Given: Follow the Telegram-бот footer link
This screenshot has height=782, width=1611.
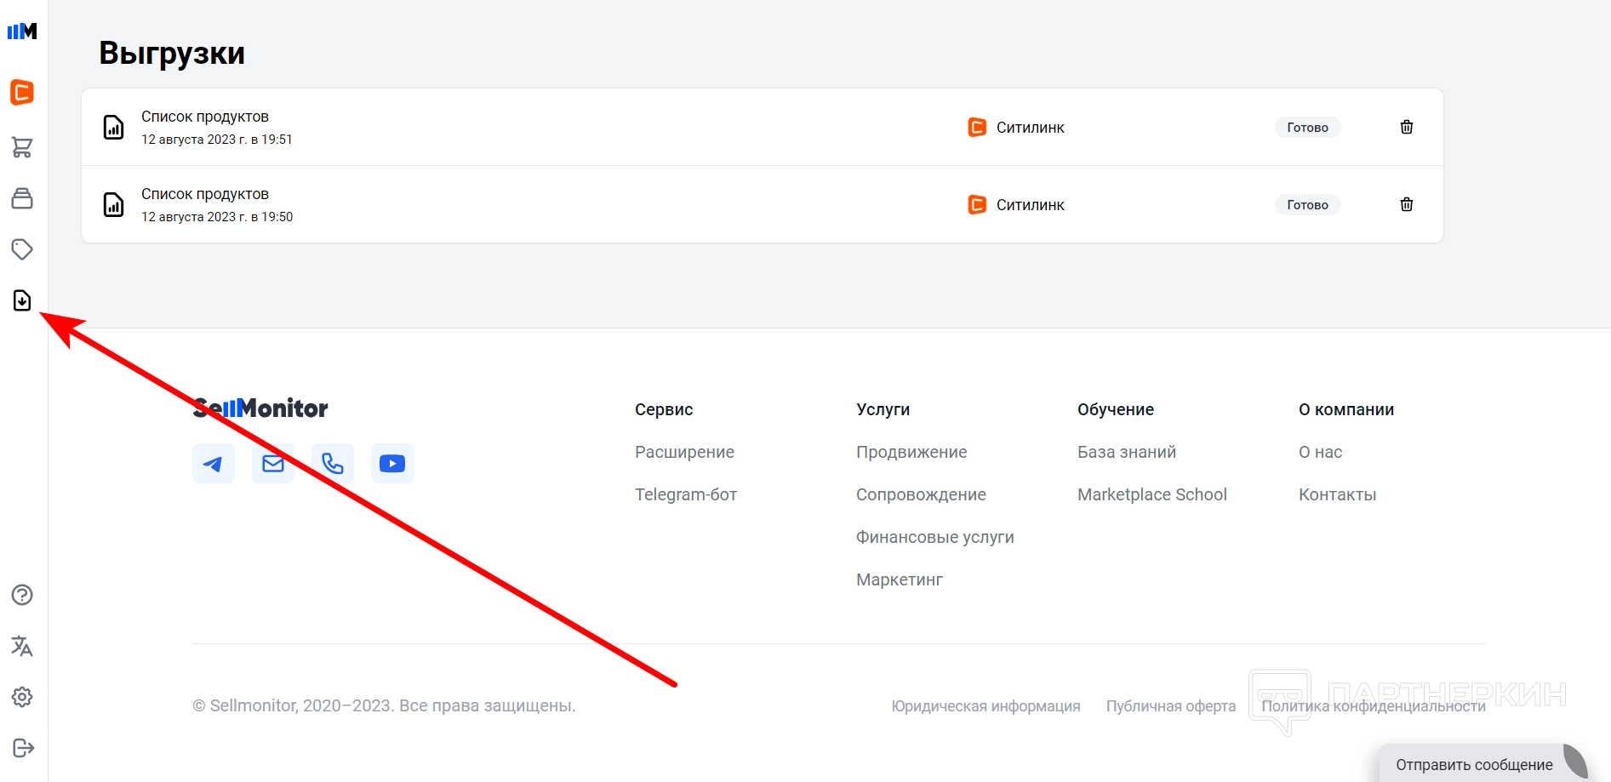Looking at the screenshot, I should (685, 494).
